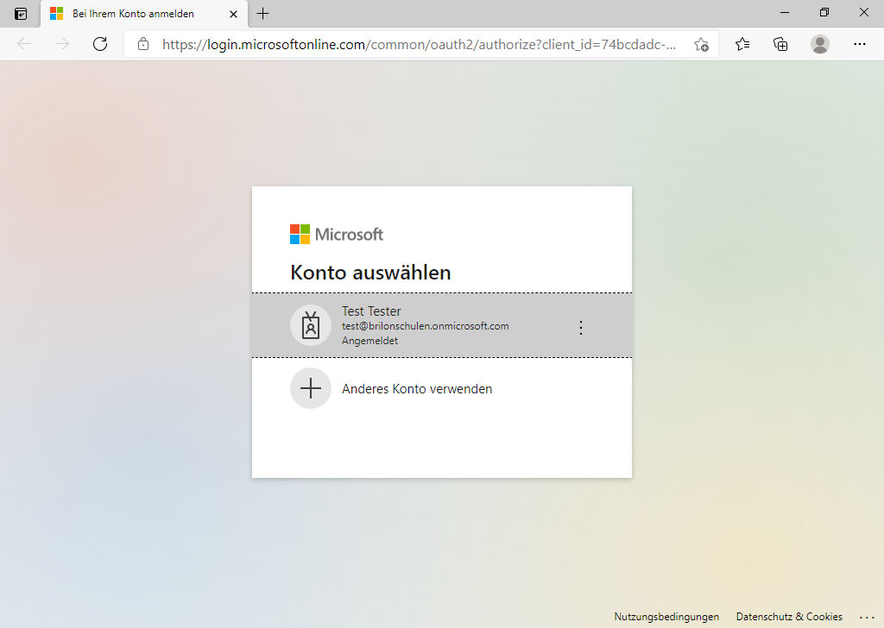Viewport: 884px width, 628px height.
Task: Close the 'Bei Ihrem Konto anmelden' tab
Action: [233, 14]
